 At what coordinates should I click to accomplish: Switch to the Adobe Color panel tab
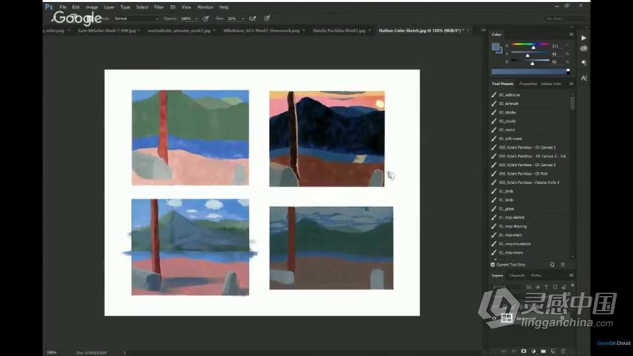[551, 84]
